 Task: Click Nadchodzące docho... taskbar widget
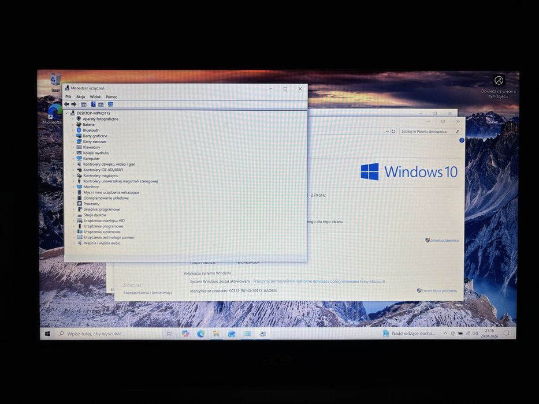point(410,333)
